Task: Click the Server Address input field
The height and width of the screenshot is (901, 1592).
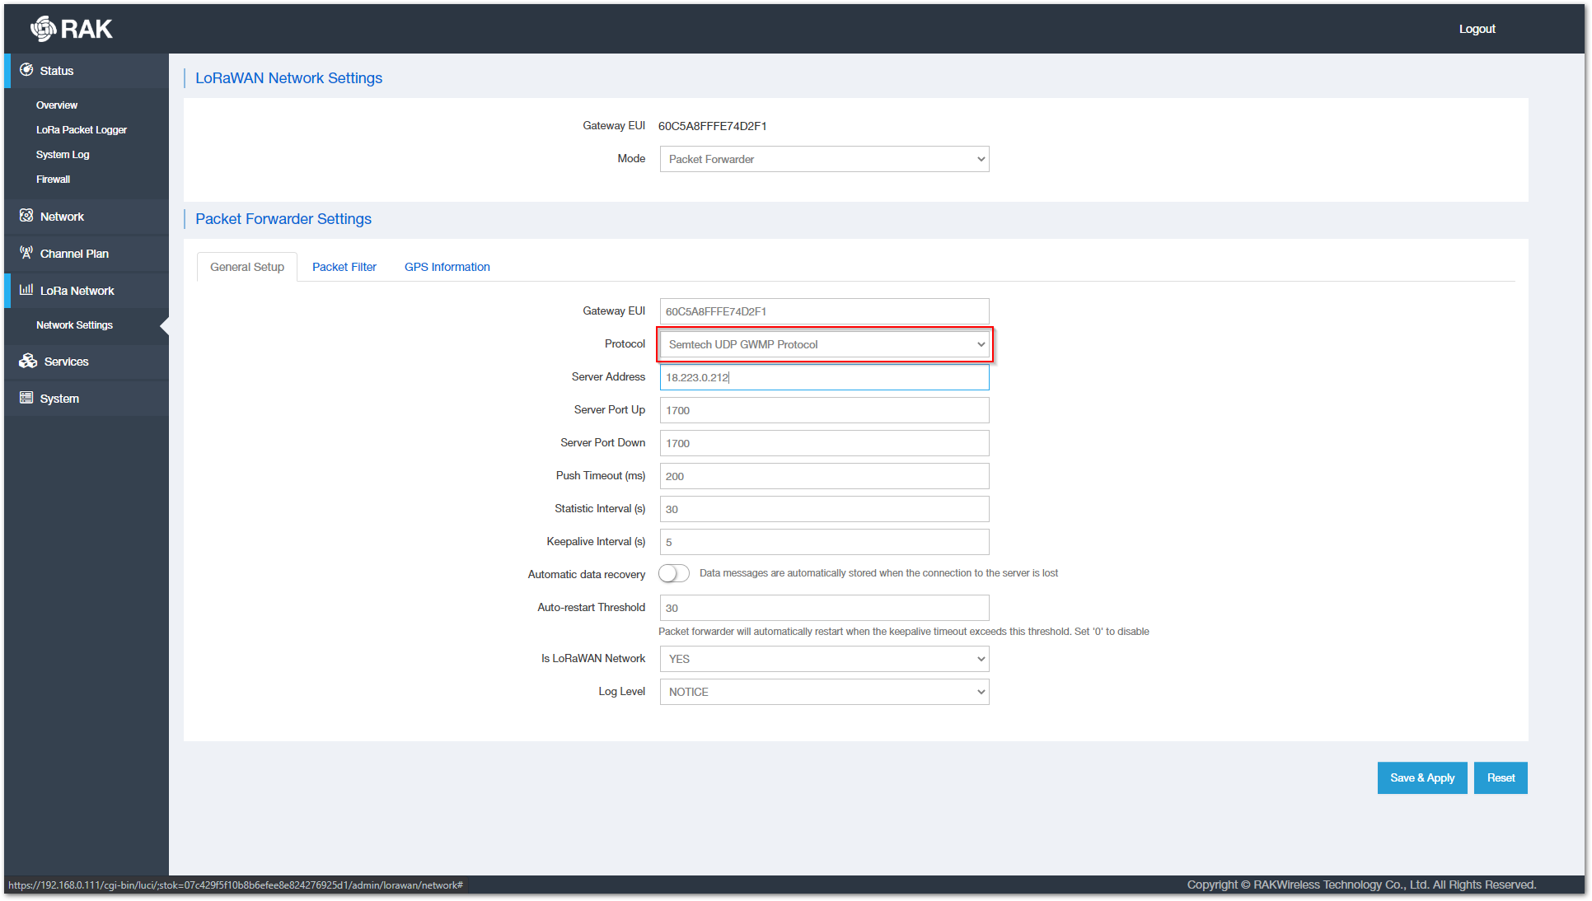Action: click(824, 377)
